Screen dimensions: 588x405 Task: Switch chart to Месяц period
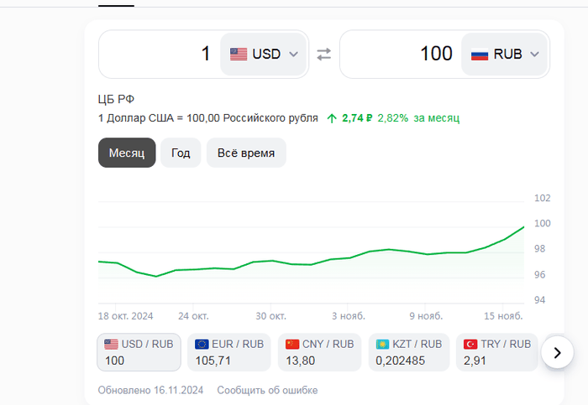(127, 153)
